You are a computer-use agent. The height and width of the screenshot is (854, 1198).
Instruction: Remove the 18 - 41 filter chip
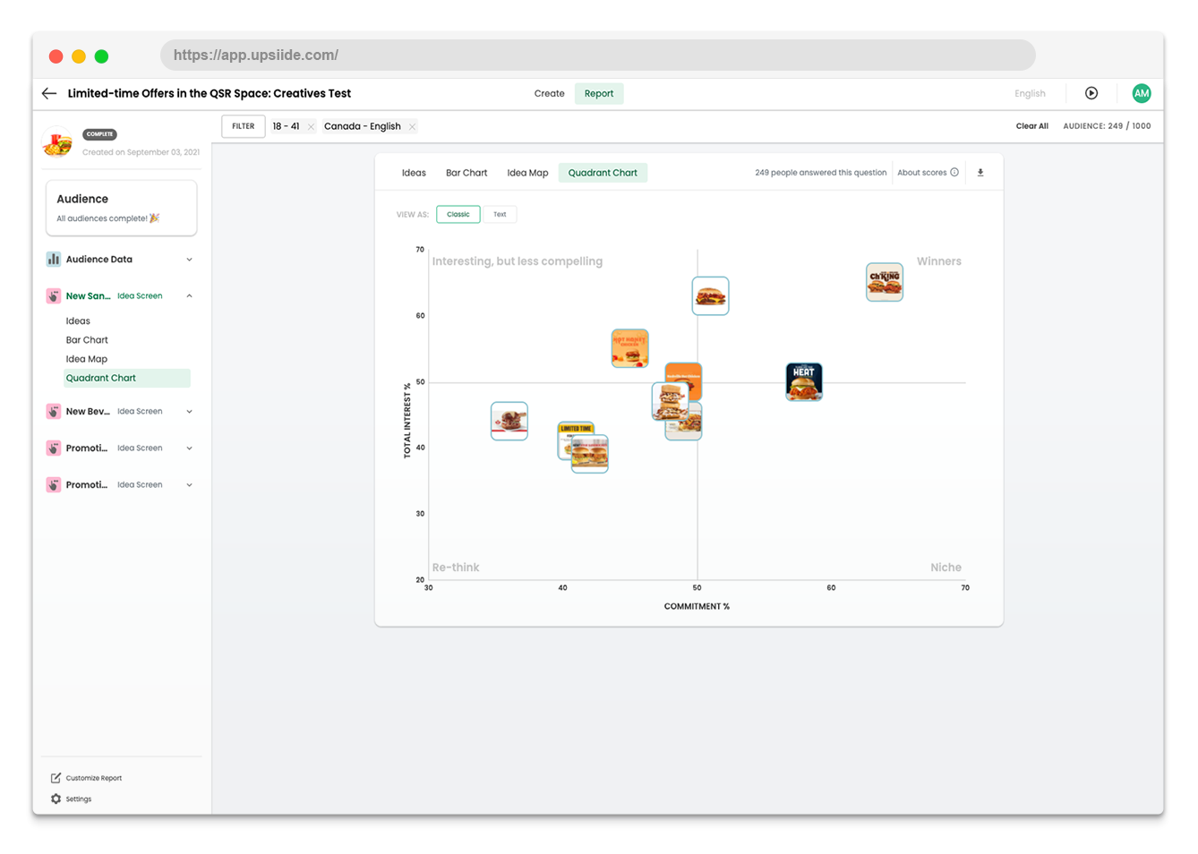(311, 127)
